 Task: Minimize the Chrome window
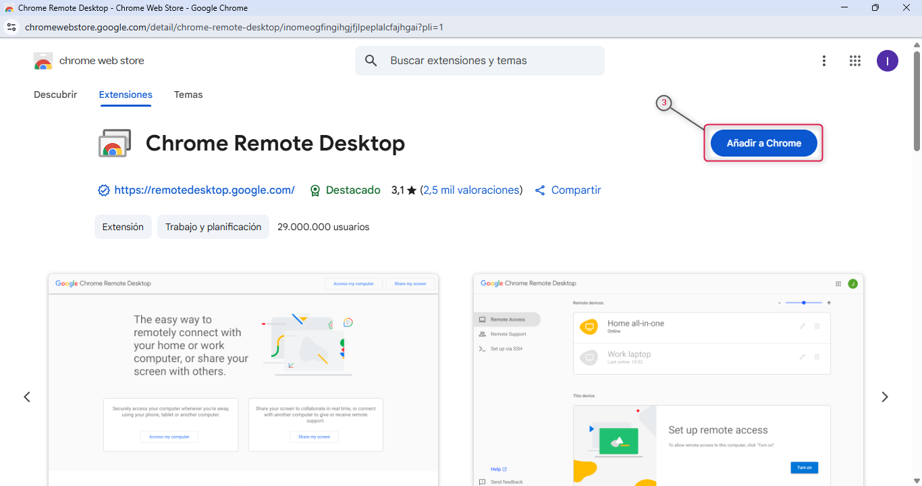844,8
